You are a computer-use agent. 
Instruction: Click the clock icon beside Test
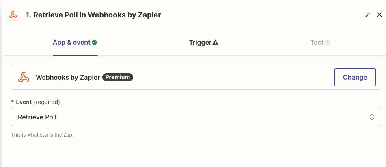(x=328, y=43)
